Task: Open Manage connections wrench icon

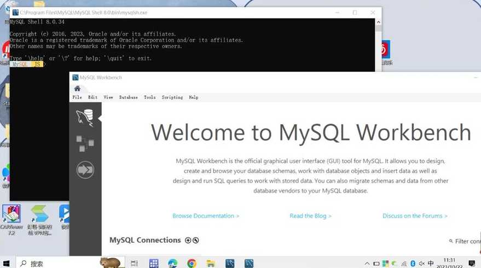Action: 195,241
